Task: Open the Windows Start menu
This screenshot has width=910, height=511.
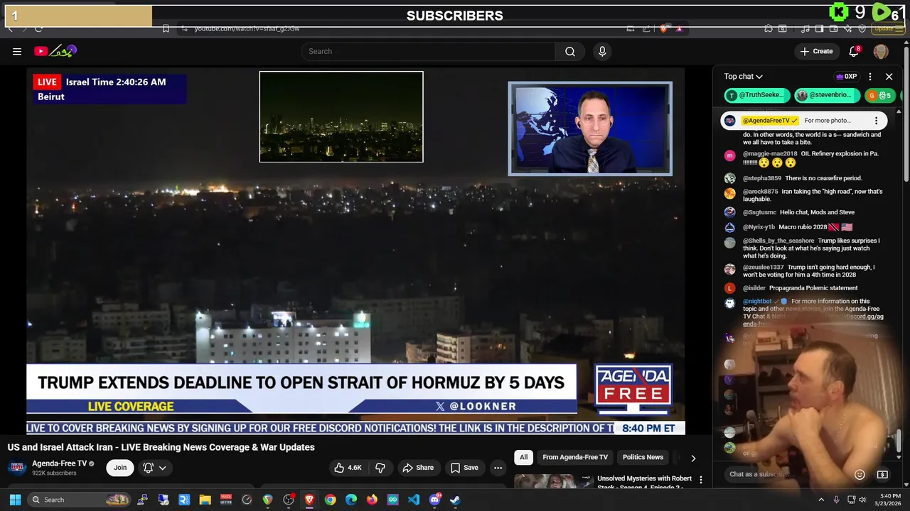Action: (15, 500)
